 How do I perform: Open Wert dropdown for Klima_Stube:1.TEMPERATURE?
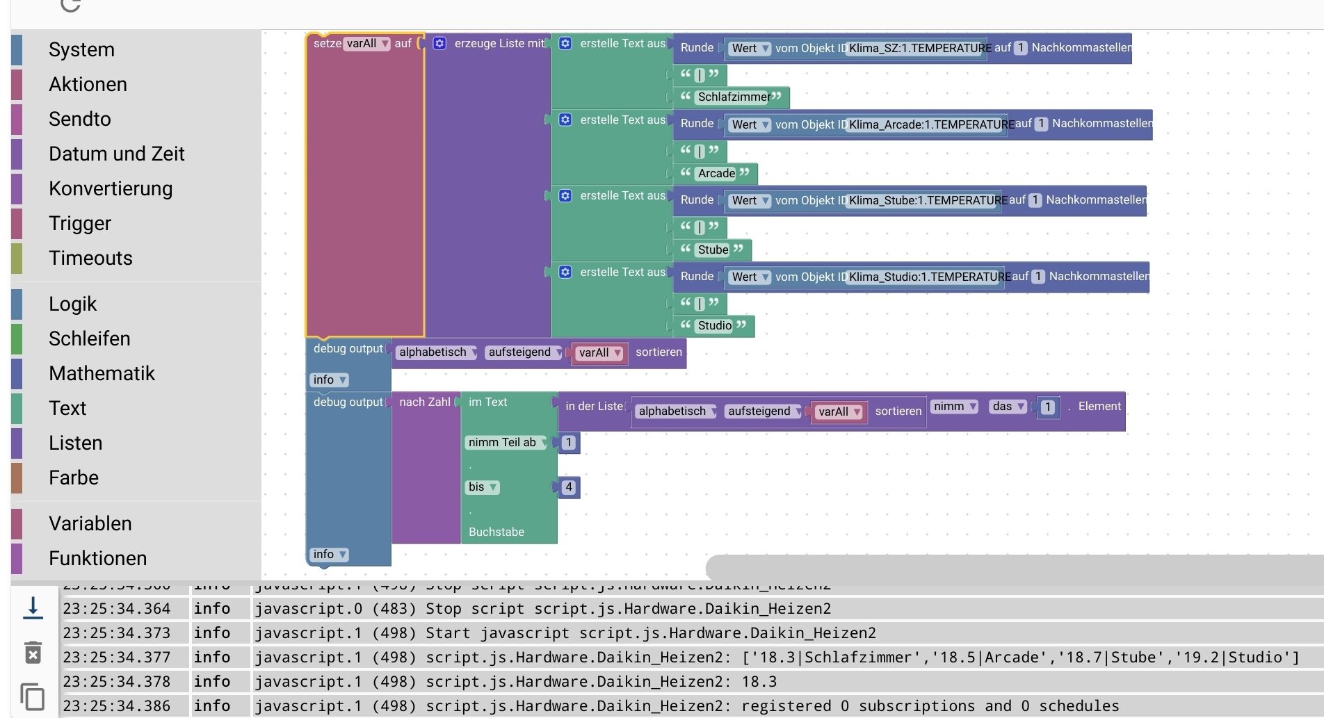750,200
